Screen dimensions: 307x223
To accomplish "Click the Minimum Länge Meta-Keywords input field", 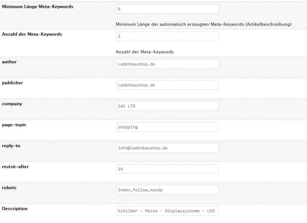I will 167,9.
